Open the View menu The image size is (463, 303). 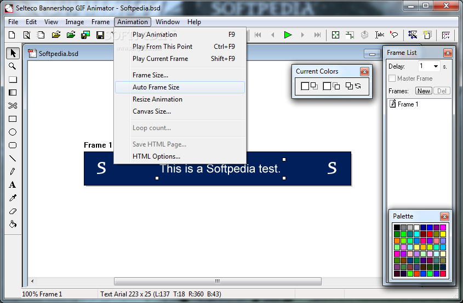51,22
